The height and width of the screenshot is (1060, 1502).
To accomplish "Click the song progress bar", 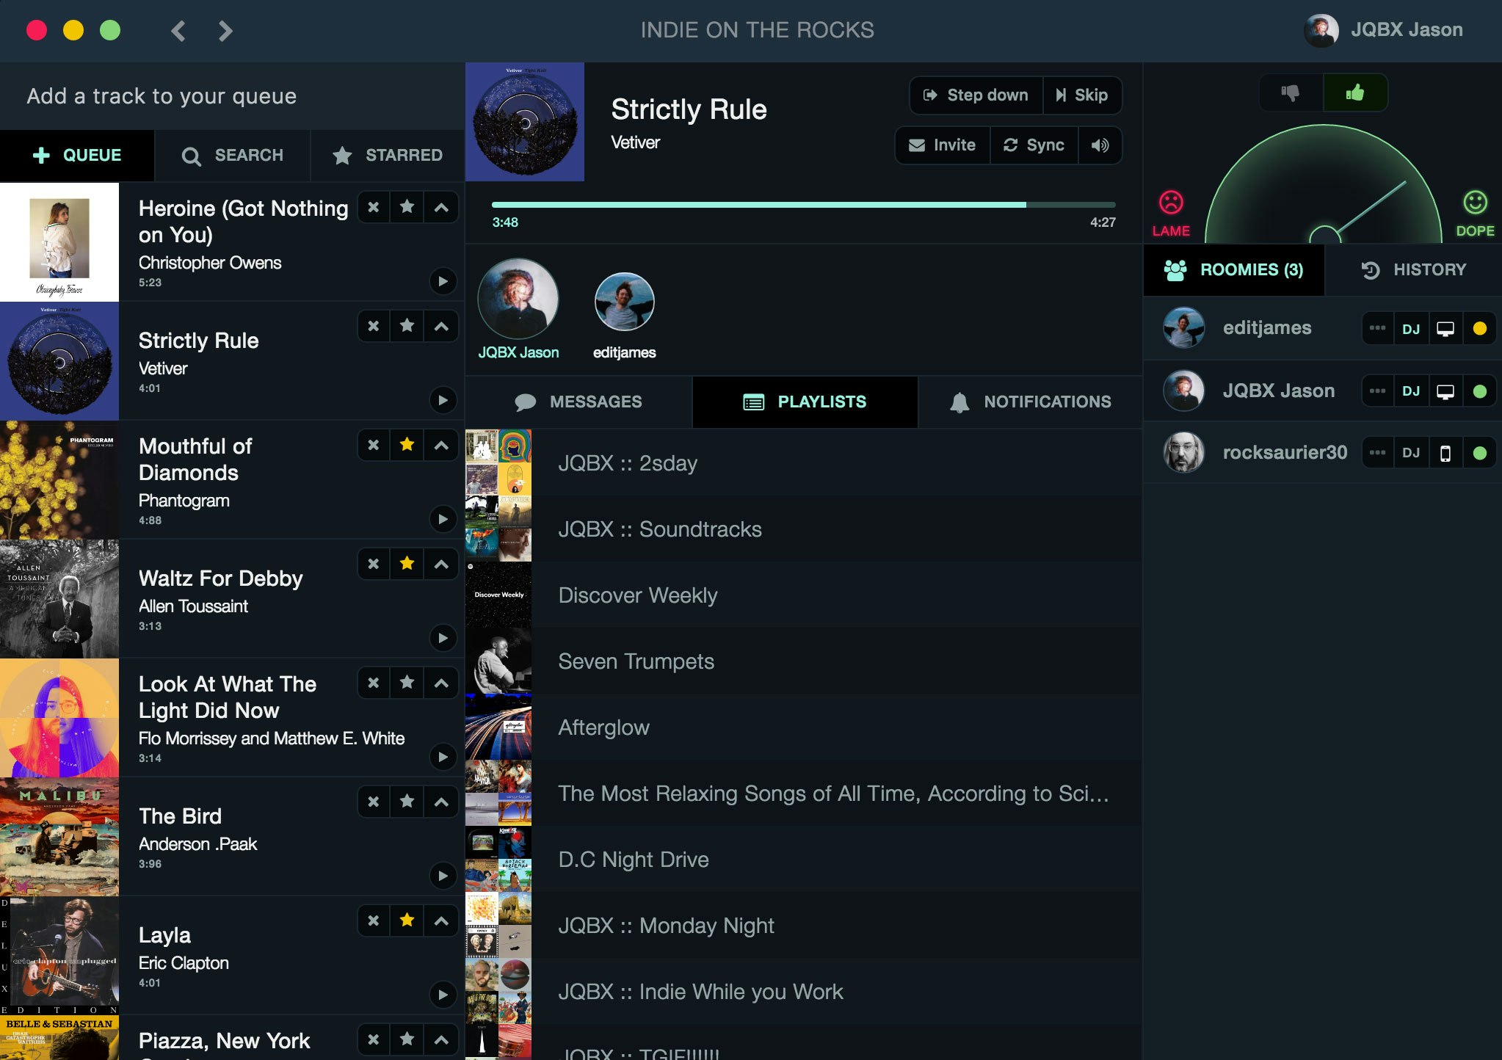I will [x=803, y=205].
